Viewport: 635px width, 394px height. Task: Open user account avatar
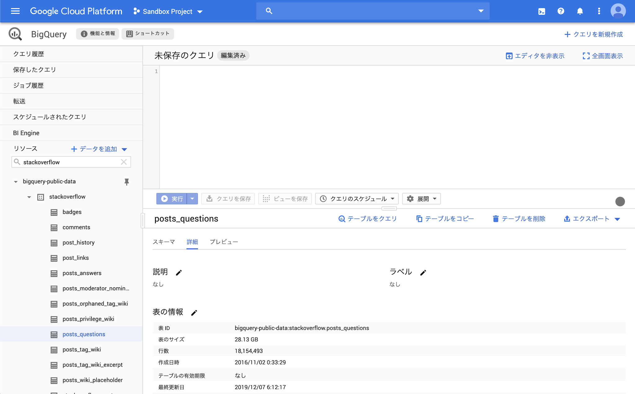[x=618, y=11]
